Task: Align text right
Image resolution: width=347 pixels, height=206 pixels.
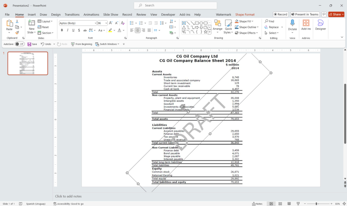Action: click(143, 30)
